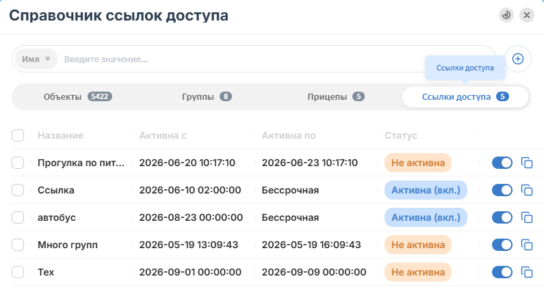The width and height of the screenshot is (544, 296).
Task: Click the spiral icon in the header
Action: pos(506,15)
